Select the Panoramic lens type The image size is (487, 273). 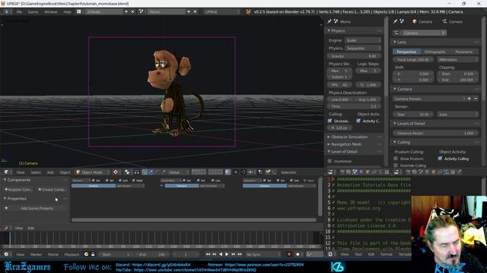(x=463, y=52)
